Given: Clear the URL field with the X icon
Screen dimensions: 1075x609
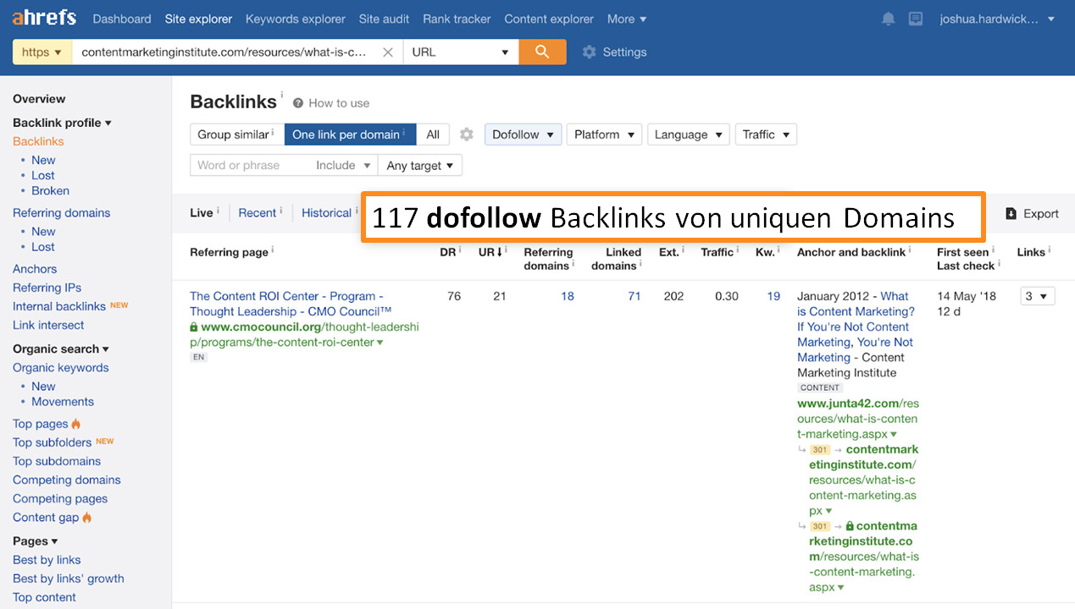Looking at the screenshot, I should point(388,52).
